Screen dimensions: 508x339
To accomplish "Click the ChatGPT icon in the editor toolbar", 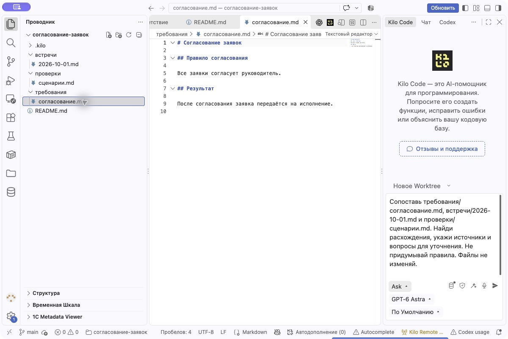I will coord(319,22).
